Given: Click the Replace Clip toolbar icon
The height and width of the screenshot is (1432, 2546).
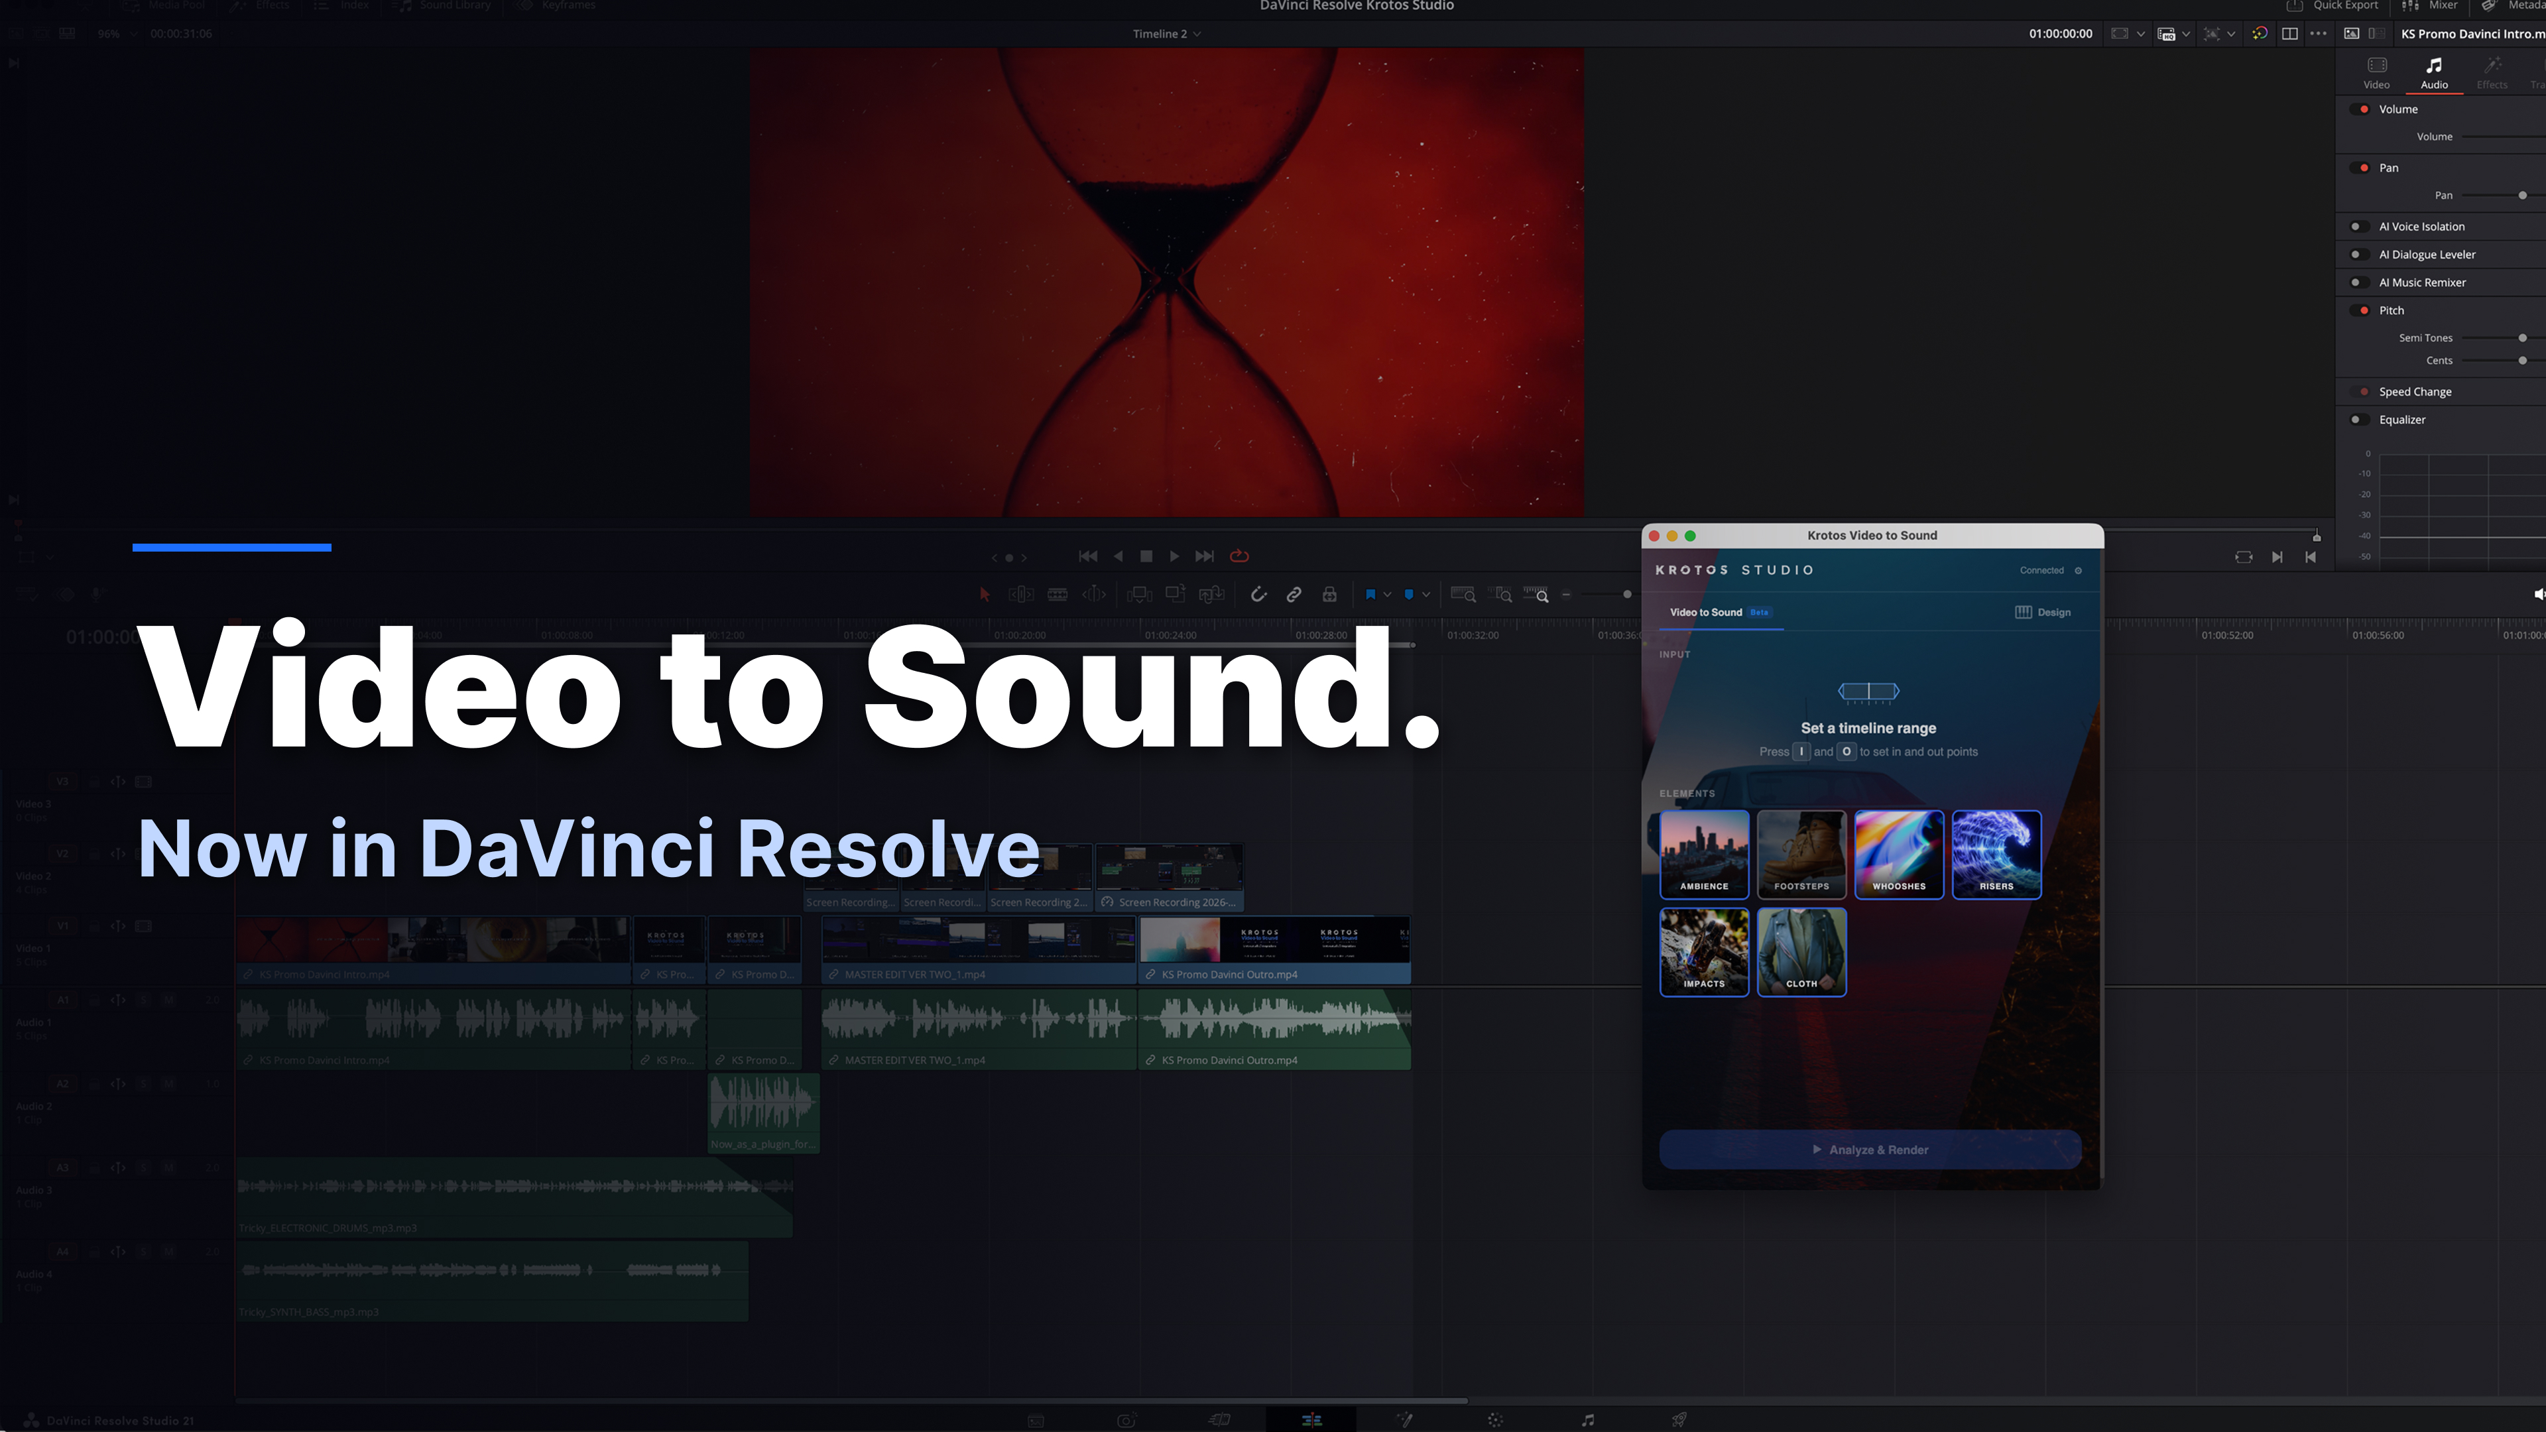Looking at the screenshot, I should click(1211, 594).
